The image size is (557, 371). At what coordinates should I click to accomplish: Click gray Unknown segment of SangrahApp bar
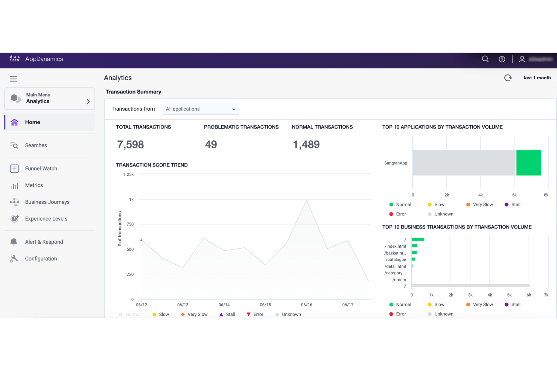(464, 163)
